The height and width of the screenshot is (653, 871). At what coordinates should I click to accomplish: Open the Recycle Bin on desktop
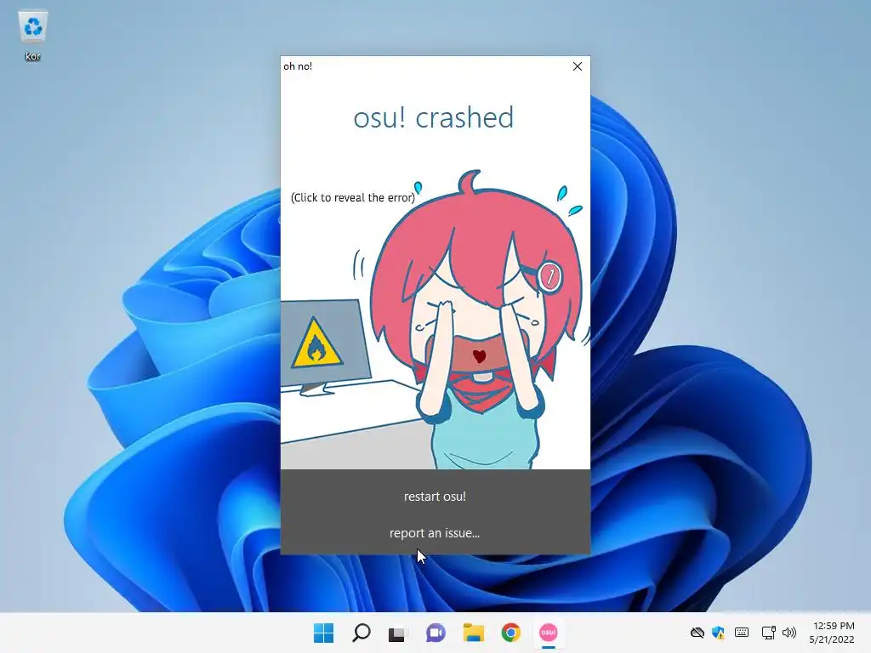click(33, 36)
